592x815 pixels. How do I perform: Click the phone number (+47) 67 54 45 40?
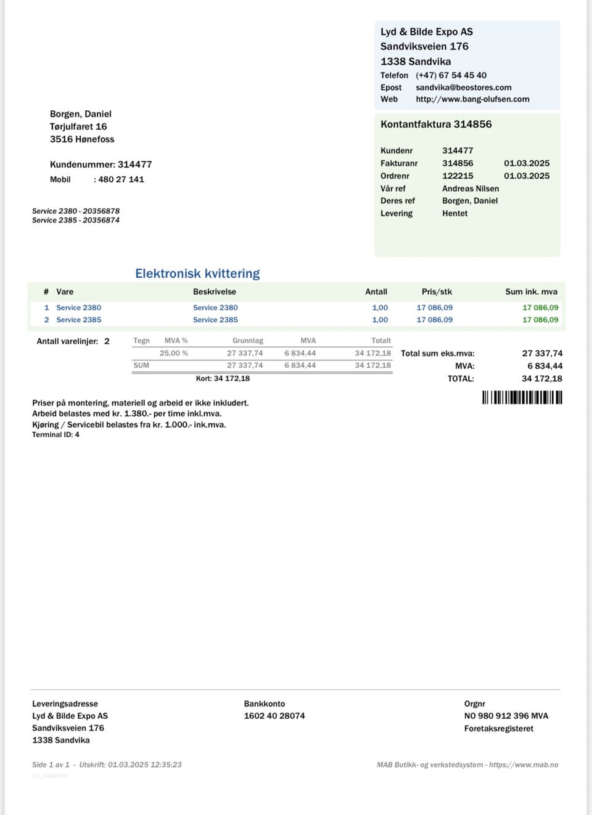(451, 75)
